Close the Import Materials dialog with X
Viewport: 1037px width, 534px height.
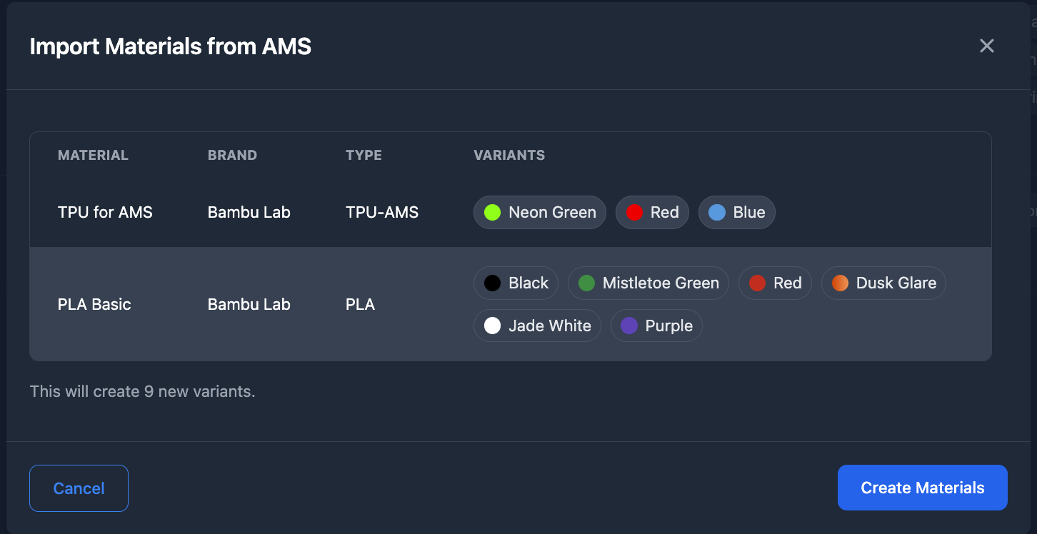tap(986, 46)
